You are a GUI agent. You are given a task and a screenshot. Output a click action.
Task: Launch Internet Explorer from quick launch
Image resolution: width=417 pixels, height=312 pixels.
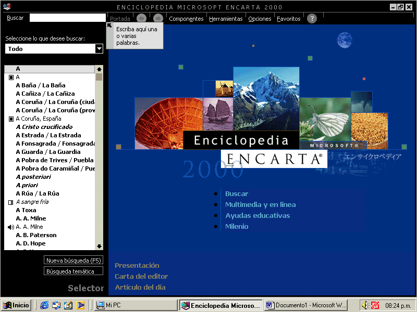[x=44, y=305]
